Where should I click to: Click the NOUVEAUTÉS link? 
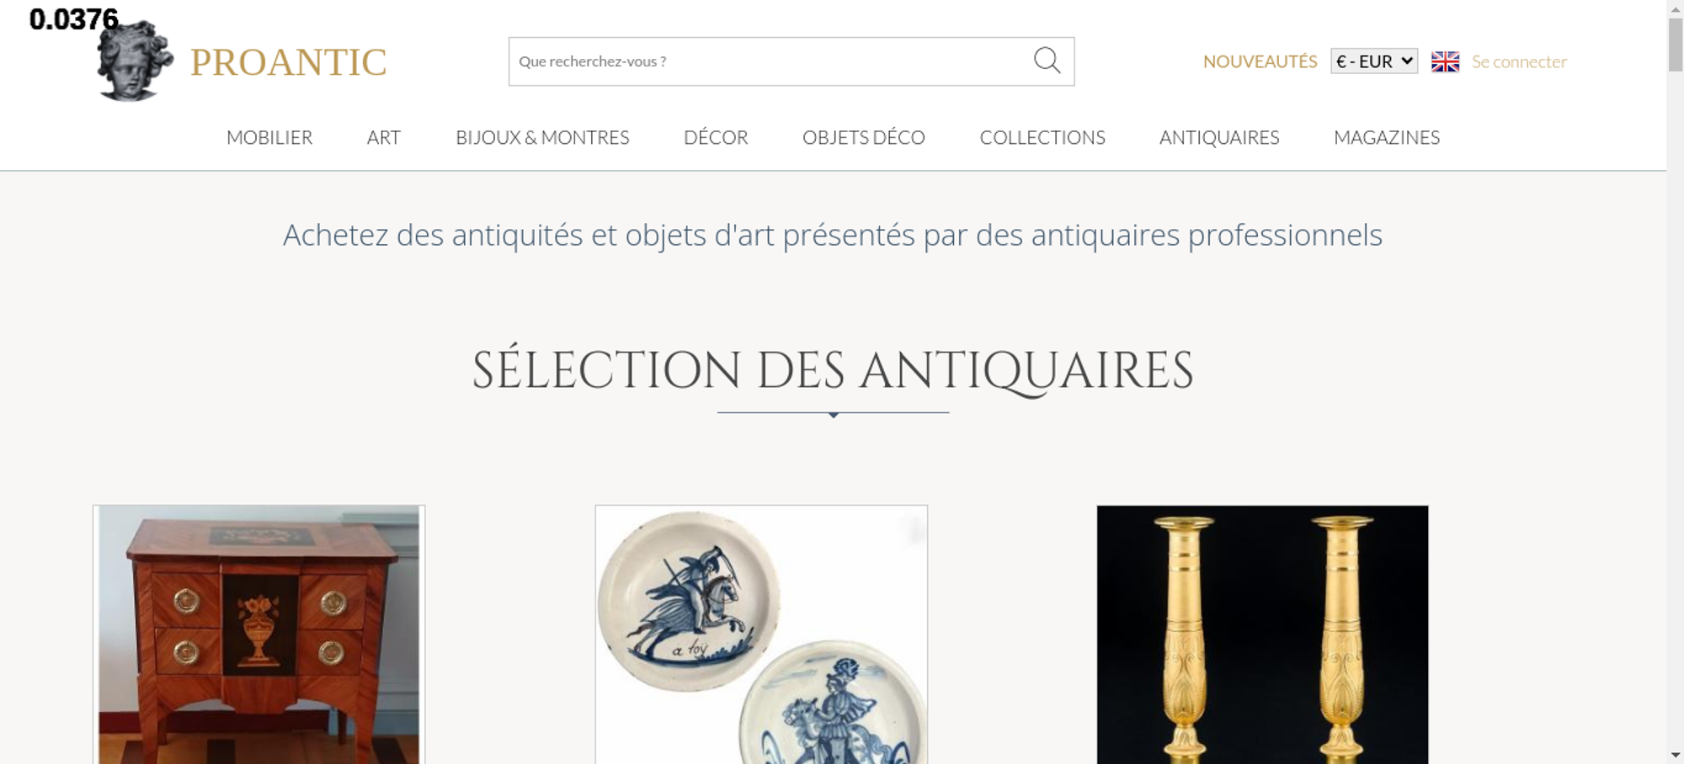click(x=1260, y=61)
